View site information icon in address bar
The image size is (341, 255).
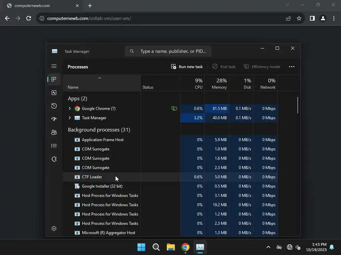coord(42,19)
